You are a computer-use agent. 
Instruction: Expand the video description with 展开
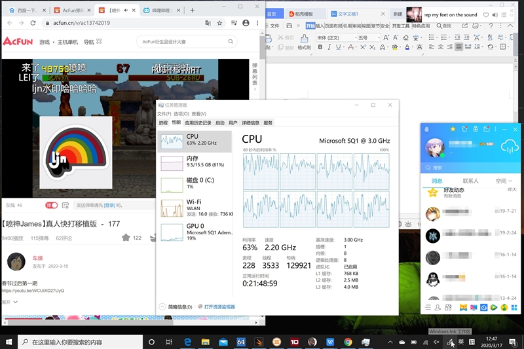[x=9, y=302]
